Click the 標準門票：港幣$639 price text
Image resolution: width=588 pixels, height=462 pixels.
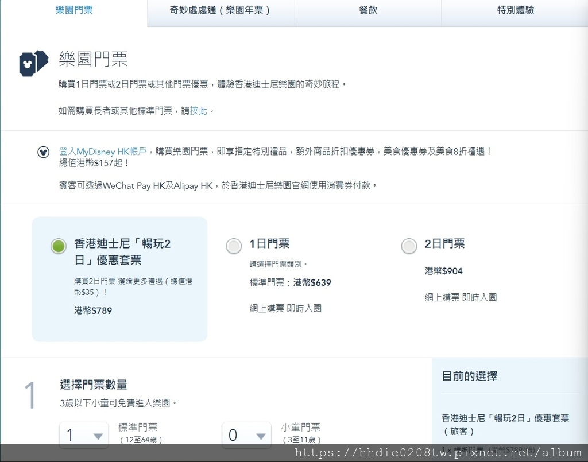click(x=290, y=282)
